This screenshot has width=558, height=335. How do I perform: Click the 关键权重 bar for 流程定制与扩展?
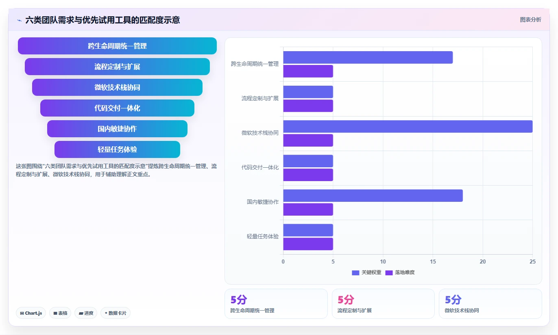point(308,92)
